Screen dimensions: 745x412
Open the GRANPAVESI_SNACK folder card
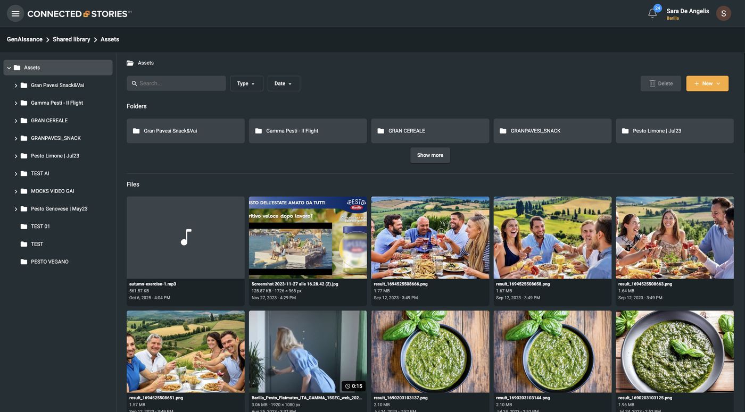[552, 131]
